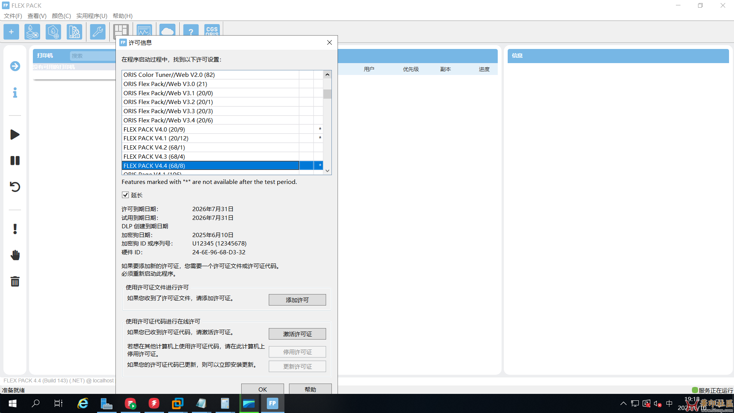Click the info 'i' sidebar icon
This screenshot has height=413, width=734.
(x=15, y=93)
